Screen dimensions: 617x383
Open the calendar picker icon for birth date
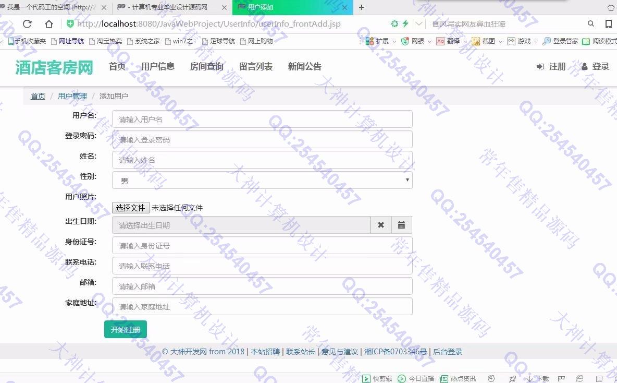click(x=401, y=225)
